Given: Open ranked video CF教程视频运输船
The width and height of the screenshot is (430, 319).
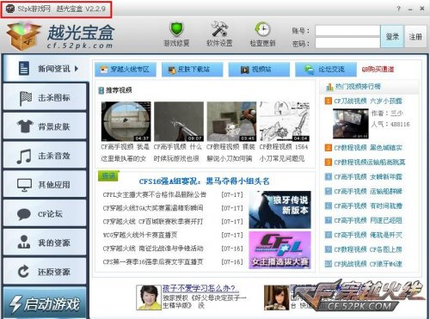Looking at the screenshot, I should pos(370,163).
